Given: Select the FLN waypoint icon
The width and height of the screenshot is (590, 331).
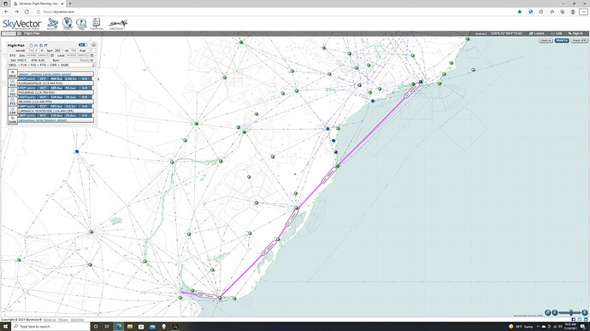Looking at the screenshot, I should [x=13, y=83].
